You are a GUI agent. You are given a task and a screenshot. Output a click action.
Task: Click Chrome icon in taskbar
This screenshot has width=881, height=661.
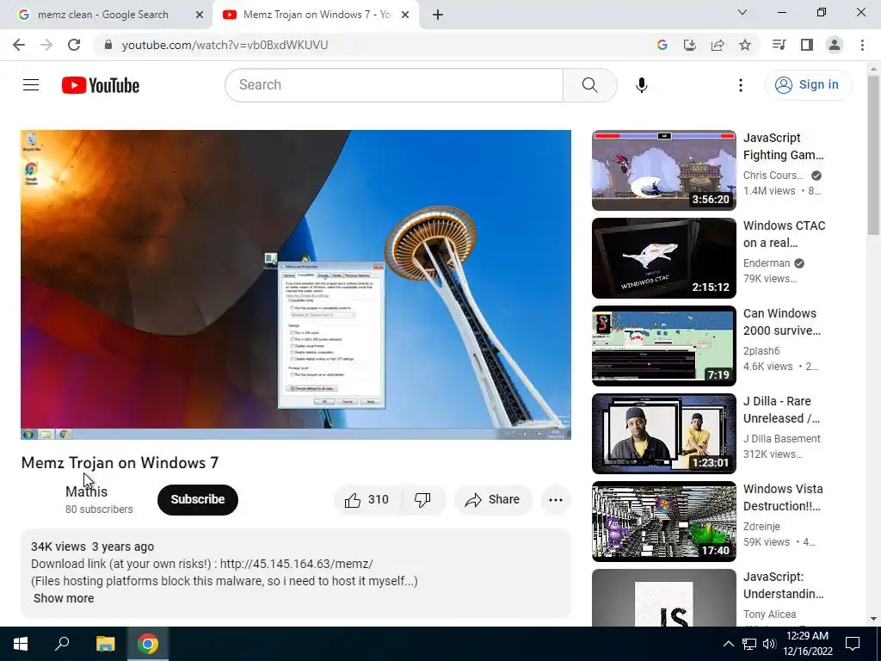(148, 644)
